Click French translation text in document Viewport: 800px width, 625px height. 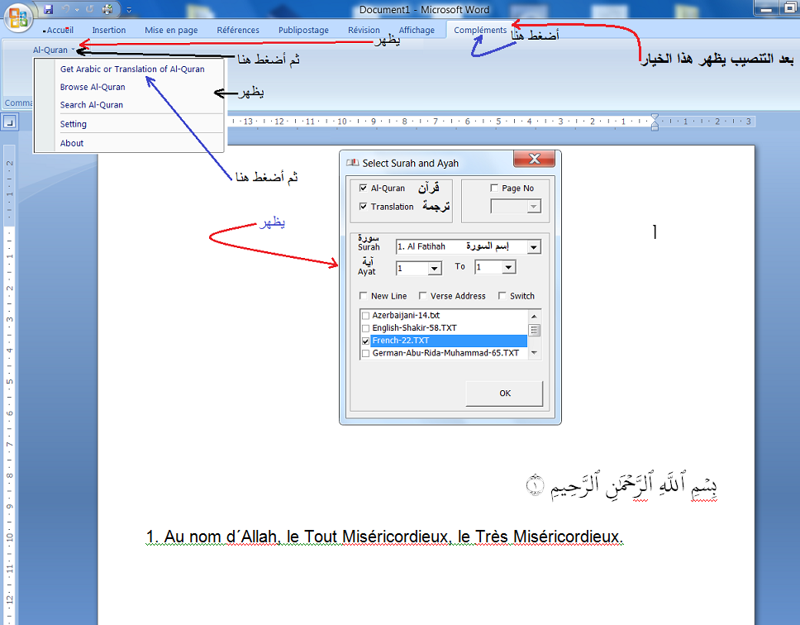(x=384, y=537)
